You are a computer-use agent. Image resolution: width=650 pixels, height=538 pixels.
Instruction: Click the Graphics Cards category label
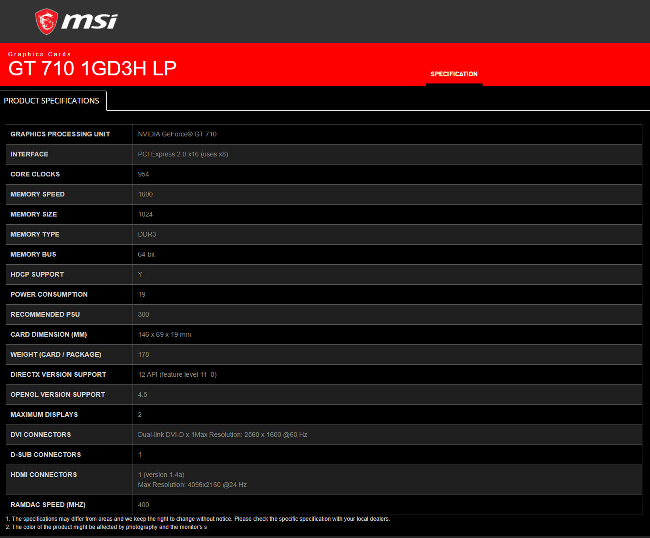(40, 54)
